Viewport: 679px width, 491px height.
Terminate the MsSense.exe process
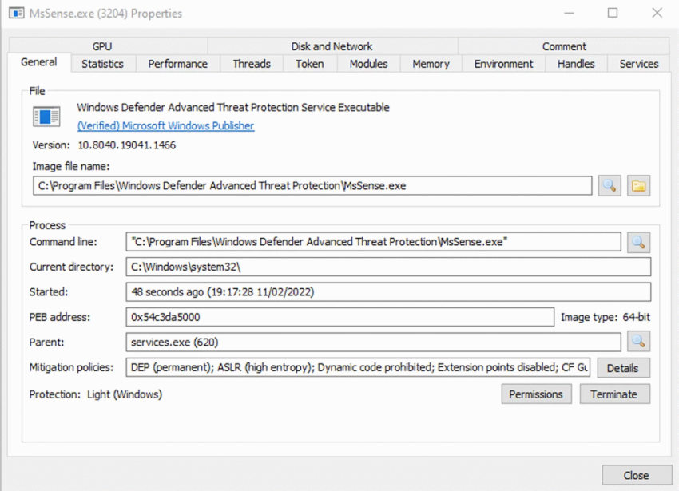tap(614, 394)
